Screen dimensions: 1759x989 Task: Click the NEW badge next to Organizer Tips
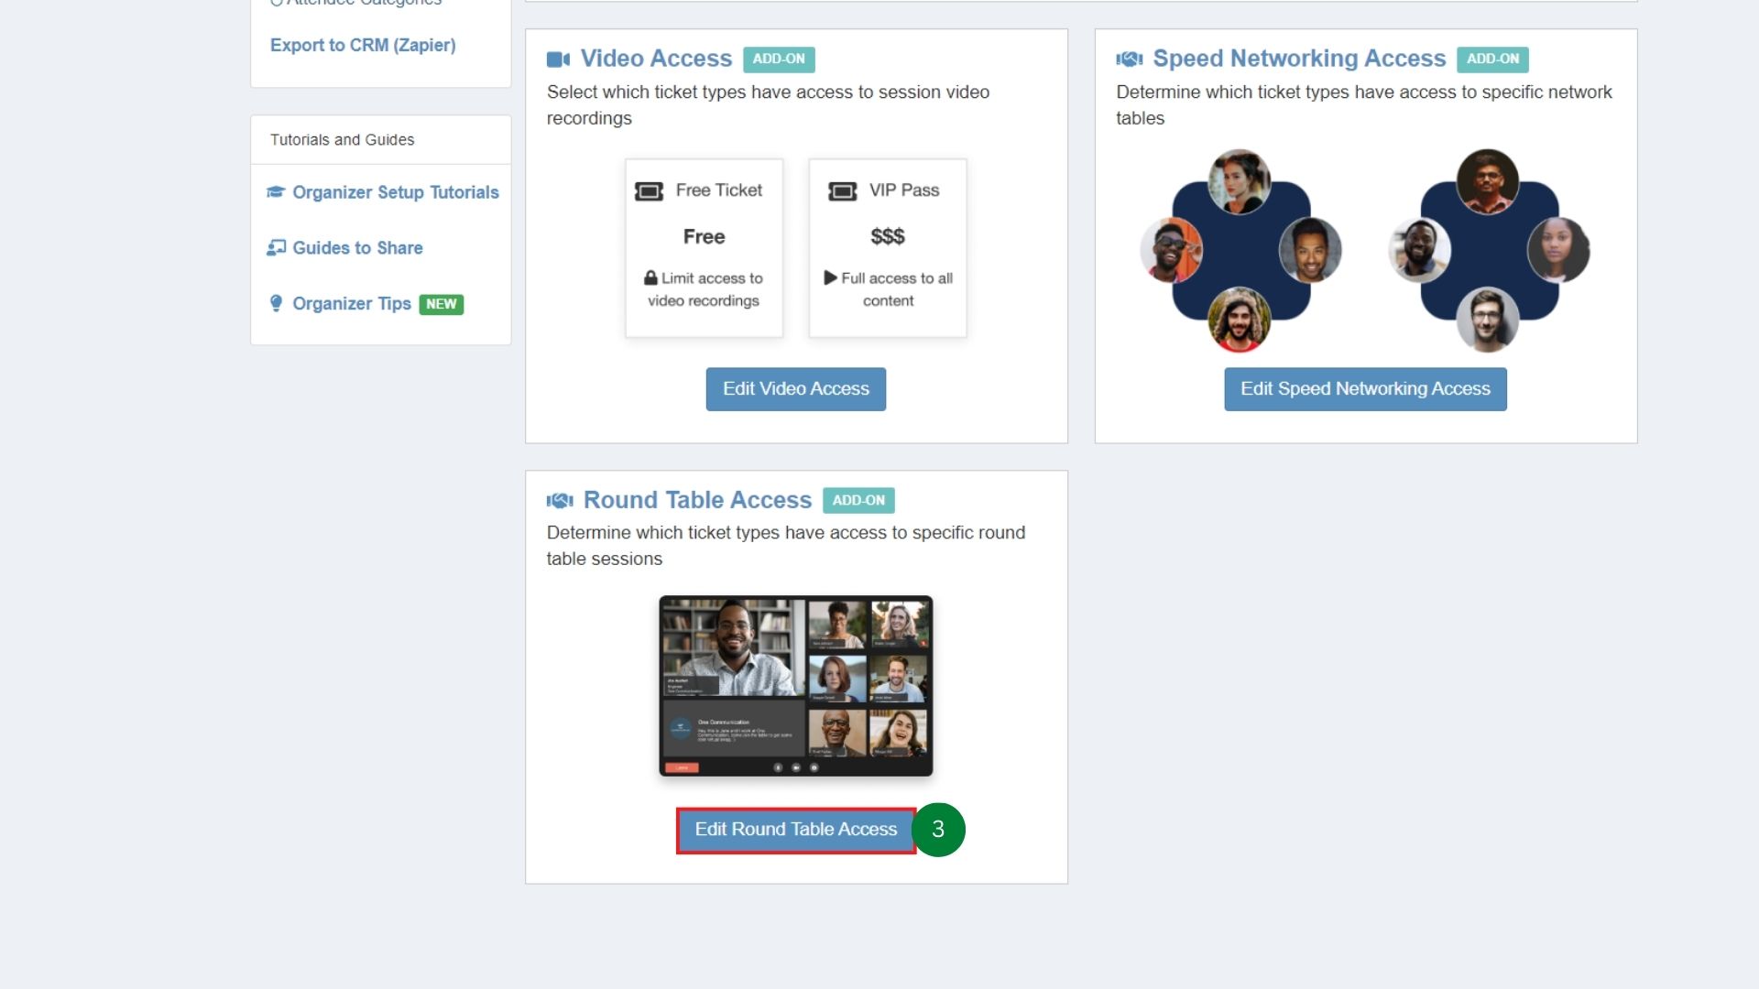pos(442,304)
